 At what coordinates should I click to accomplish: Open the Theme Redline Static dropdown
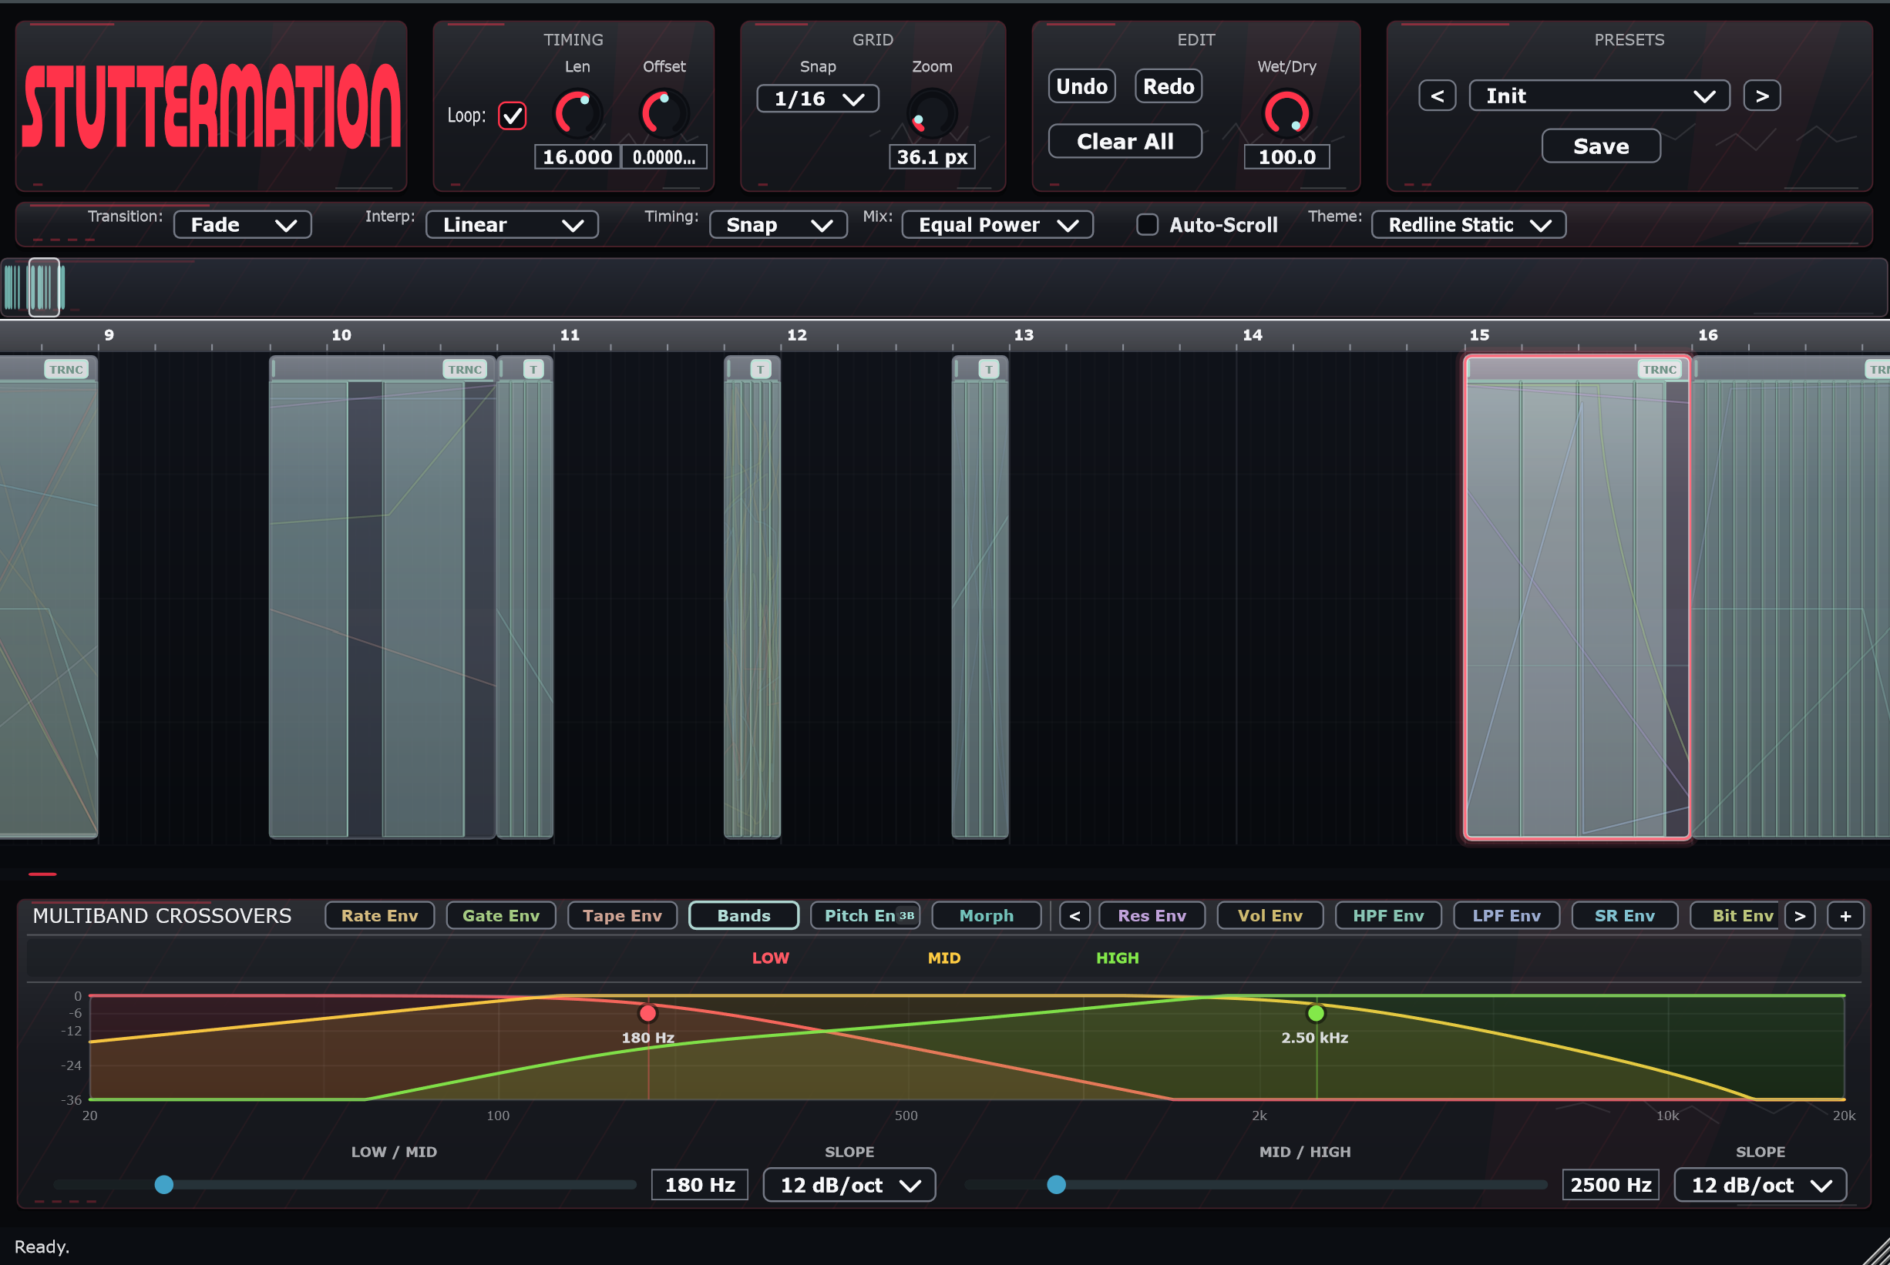(x=1468, y=224)
